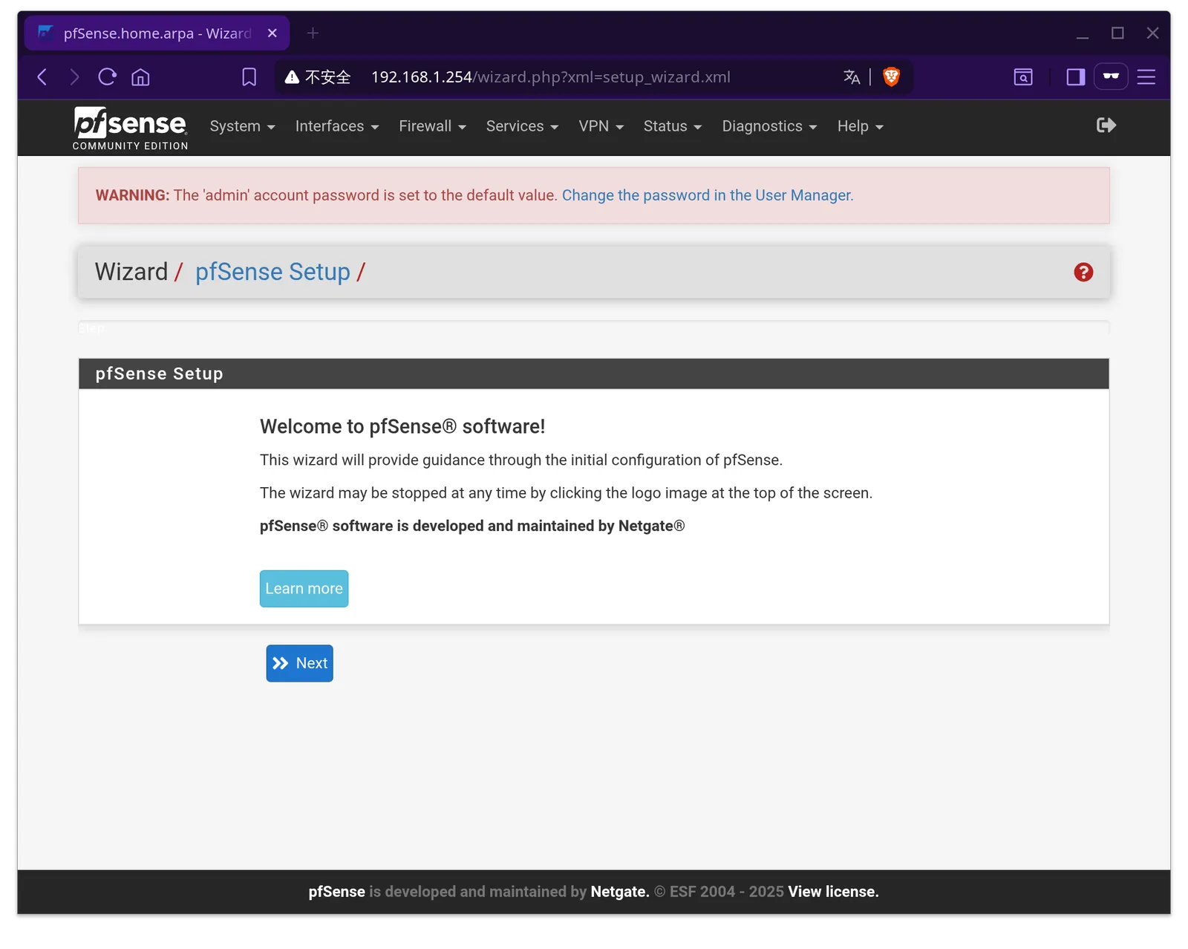The width and height of the screenshot is (1188, 949).
Task: Open the Brave wallet/VPN toolbar button
Action: point(1111,76)
